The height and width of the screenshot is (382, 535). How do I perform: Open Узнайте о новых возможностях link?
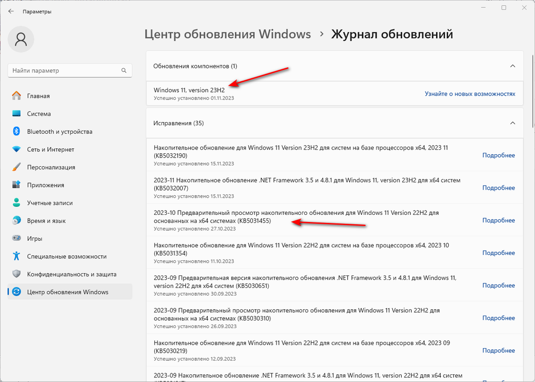coord(470,94)
